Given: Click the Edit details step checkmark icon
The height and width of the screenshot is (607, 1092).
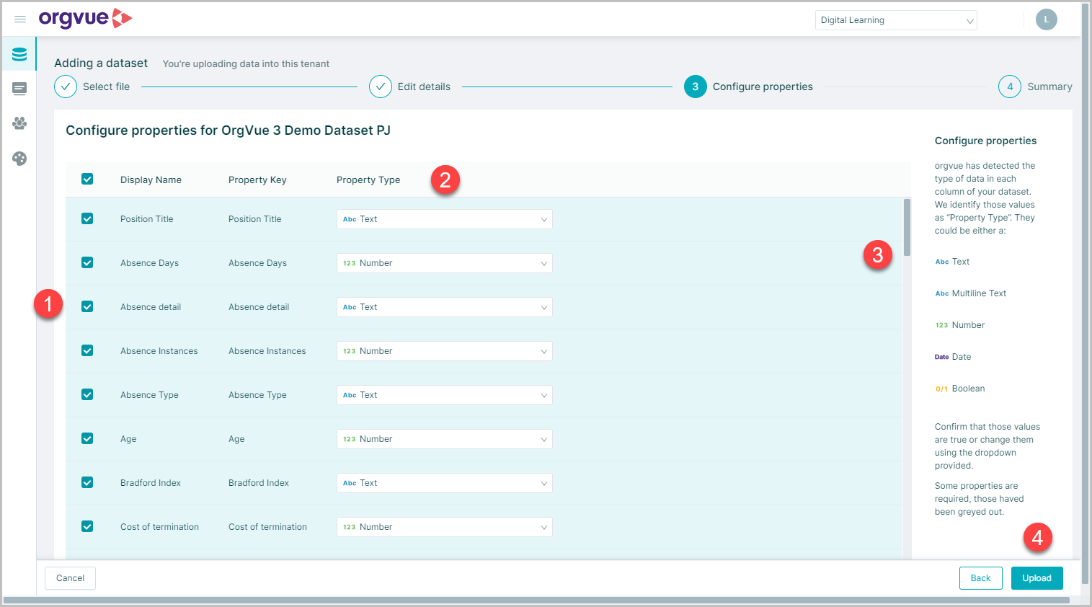Looking at the screenshot, I should (x=381, y=87).
